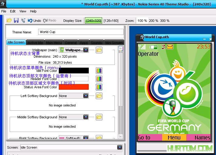Switch to the Apps tab
216x155 pixels.
[x=84, y=42]
